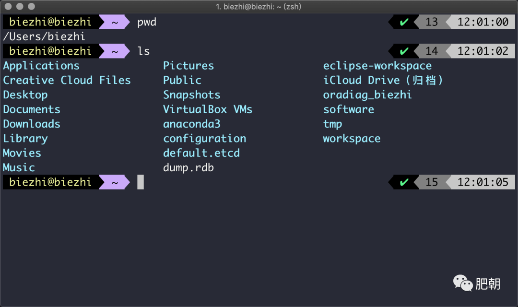Place cursor at the active prompt block
The image size is (518, 307).
coord(141,182)
